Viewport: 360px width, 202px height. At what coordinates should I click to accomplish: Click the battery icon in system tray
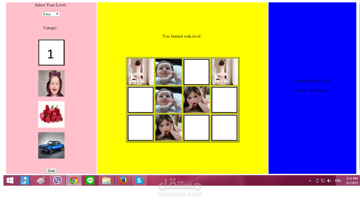317,181
